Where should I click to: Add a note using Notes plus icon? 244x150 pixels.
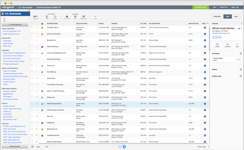[241, 69]
